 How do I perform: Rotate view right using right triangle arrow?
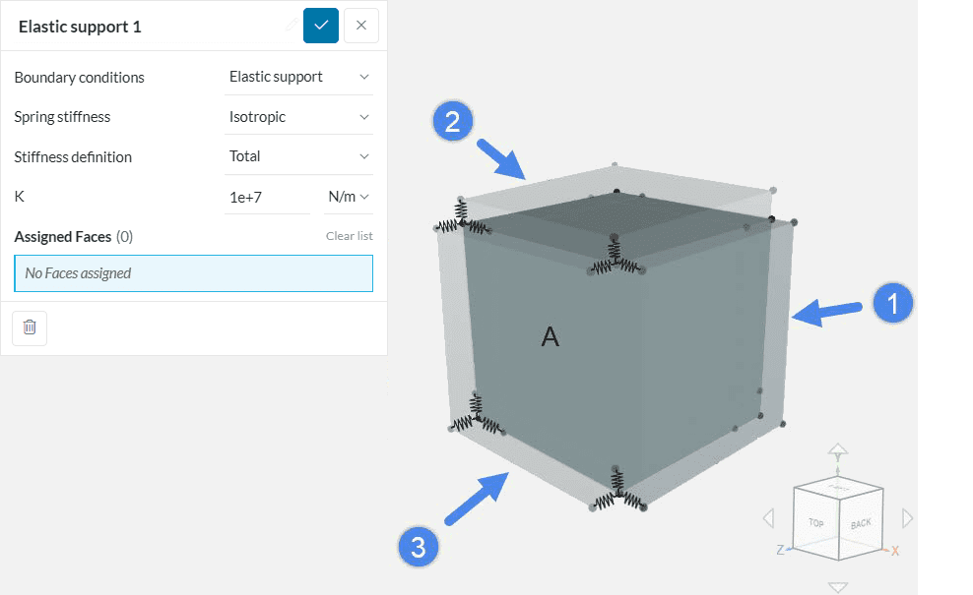(908, 518)
